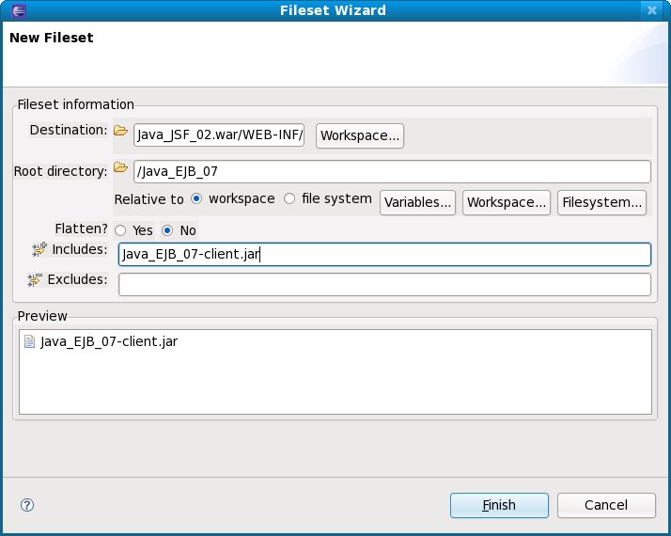The width and height of the screenshot is (671, 536).
Task: Click the Root directory folder icon
Action: (120, 168)
